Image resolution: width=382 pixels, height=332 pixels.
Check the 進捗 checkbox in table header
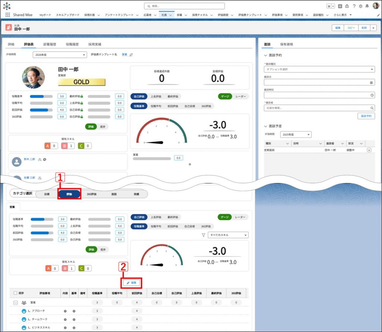click(x=15, y=293)
